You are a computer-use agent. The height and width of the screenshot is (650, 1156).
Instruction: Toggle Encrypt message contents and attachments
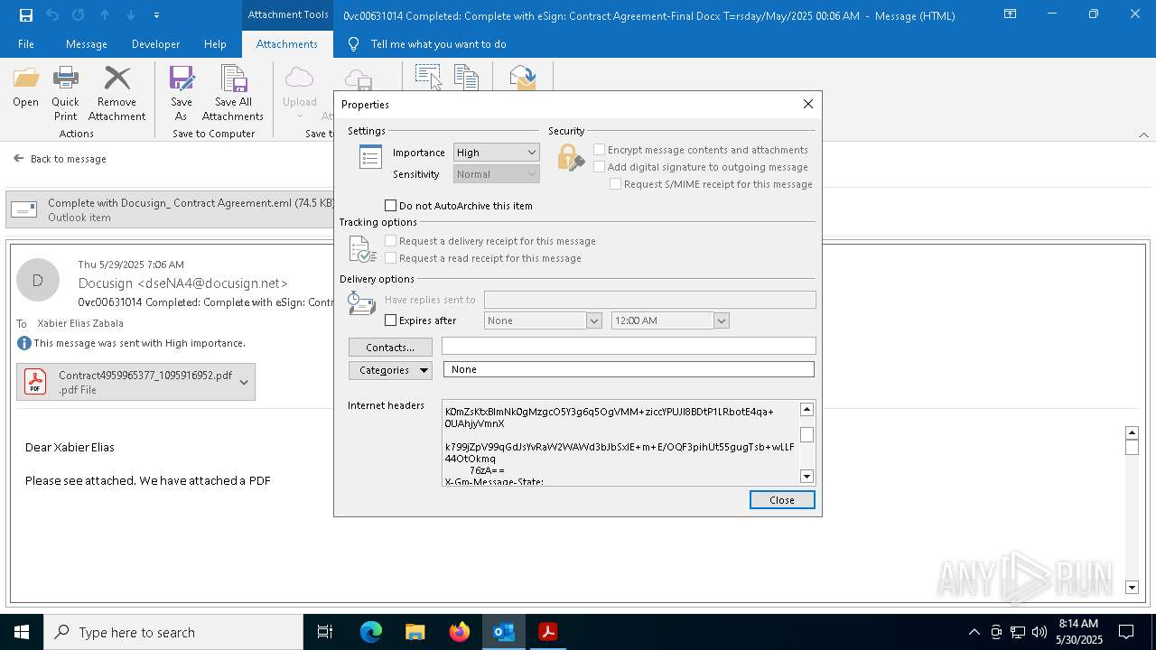point(599,150)
